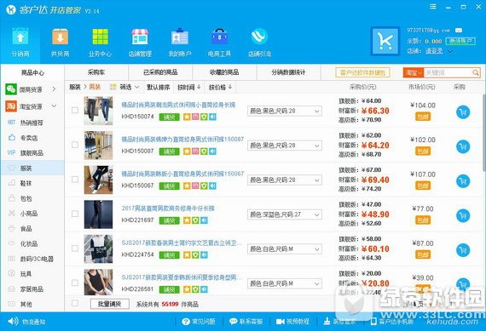Open the mail envelope icon beside account email
This screenshot has height=331, width=486.
(x=459, y=31)
